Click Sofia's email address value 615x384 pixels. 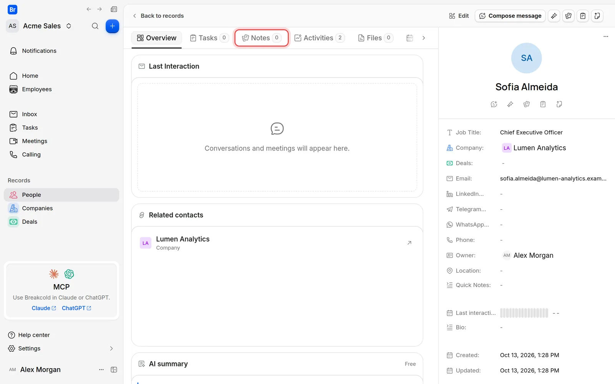click(553, 179)
